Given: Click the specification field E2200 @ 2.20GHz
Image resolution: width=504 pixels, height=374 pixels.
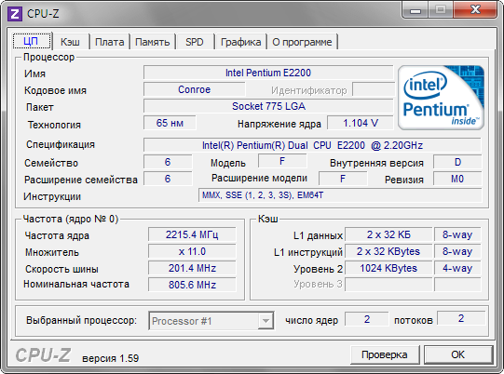Looking at the screenshot, I should [x=312, y=145].
